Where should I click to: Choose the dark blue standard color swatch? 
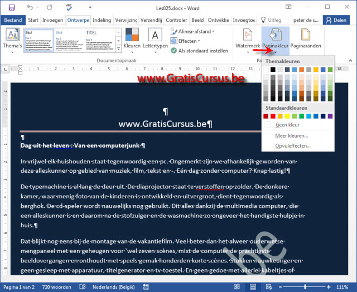323,116
